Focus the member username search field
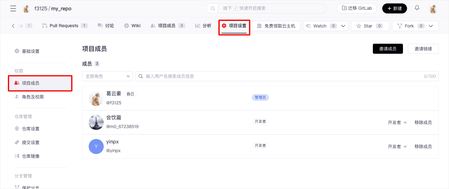The height and width of the screenshot is (189, 449). coord(282,76)
